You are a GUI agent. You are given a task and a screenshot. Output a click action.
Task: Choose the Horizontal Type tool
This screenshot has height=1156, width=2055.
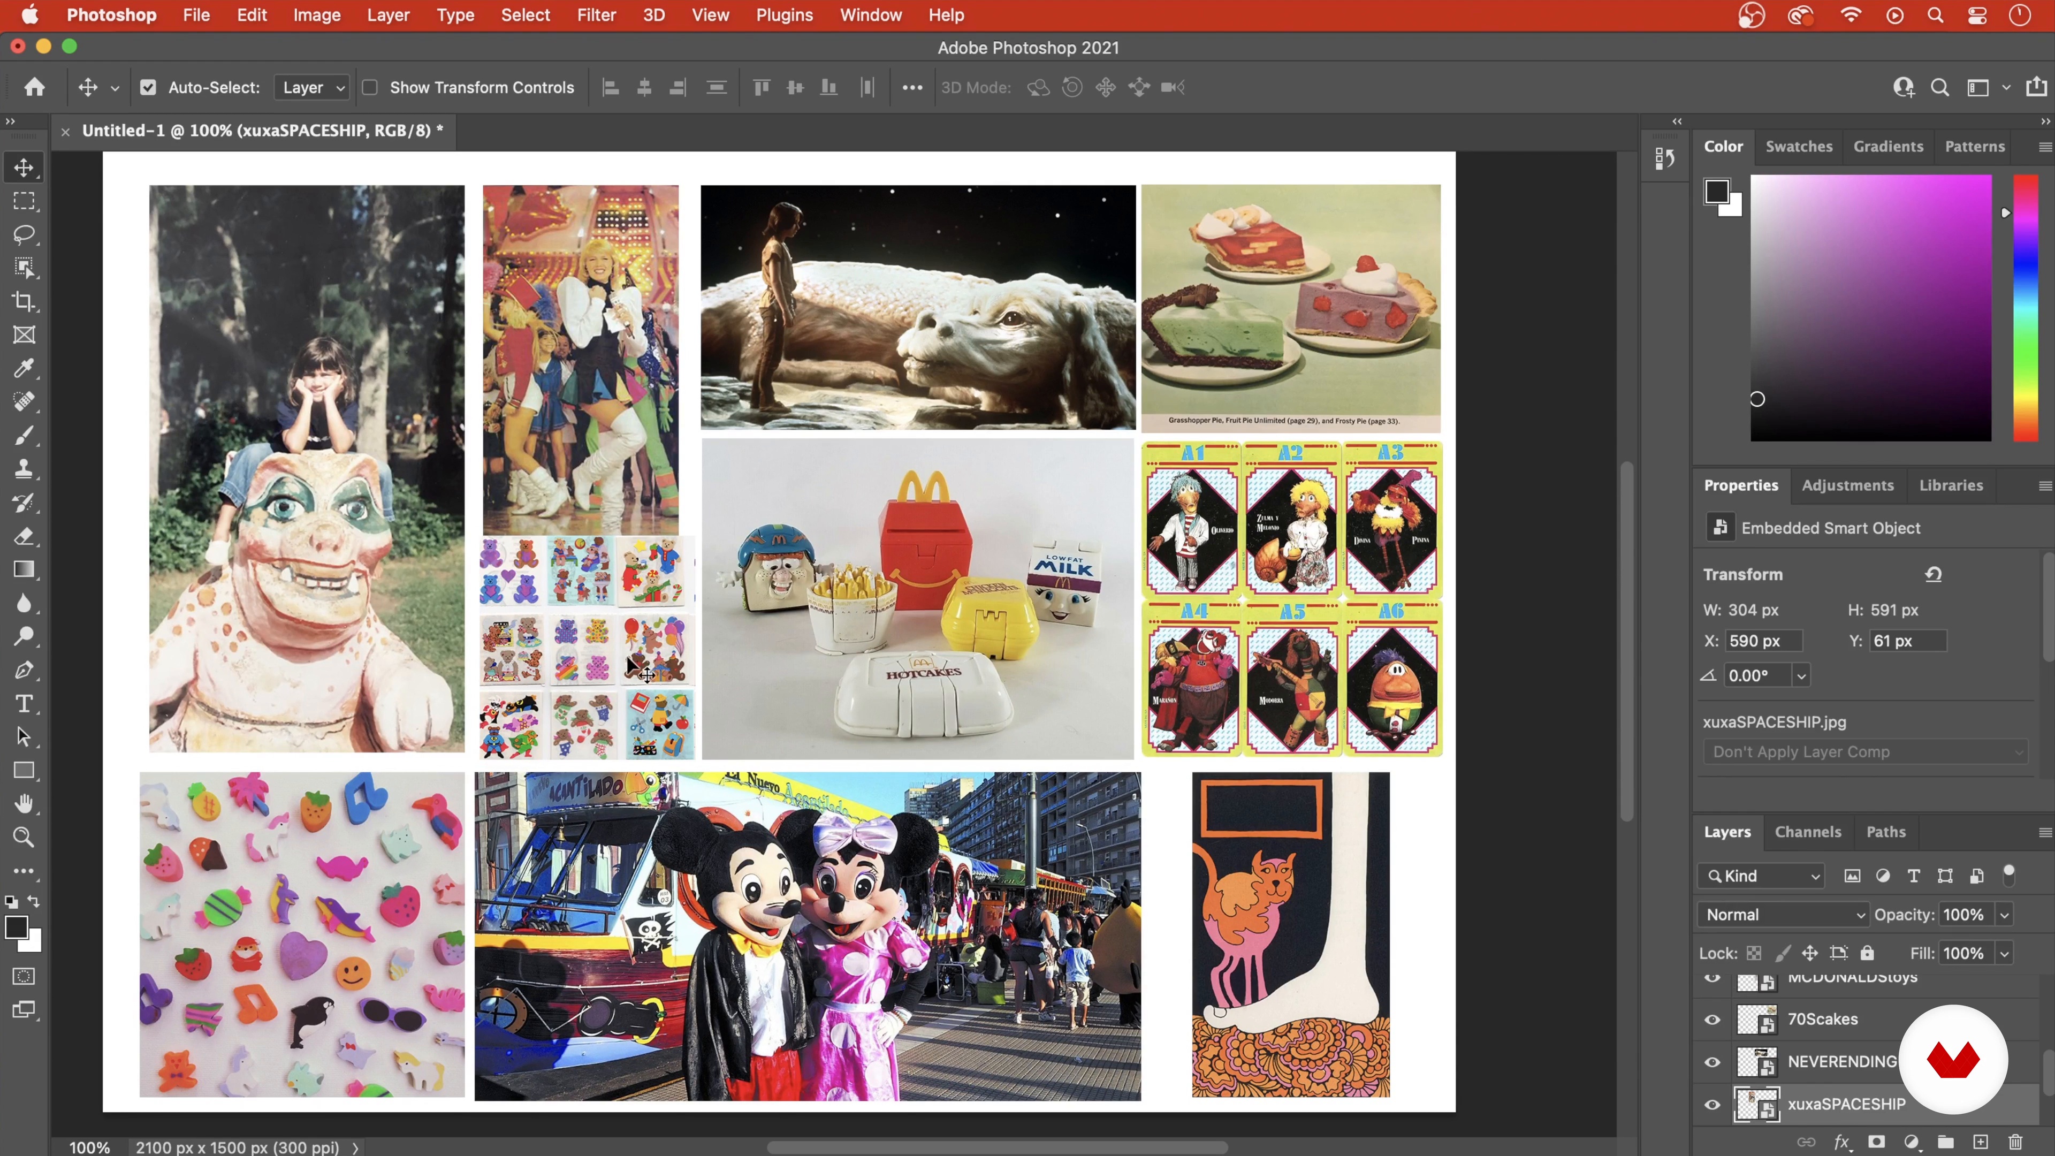pos(24,704)
